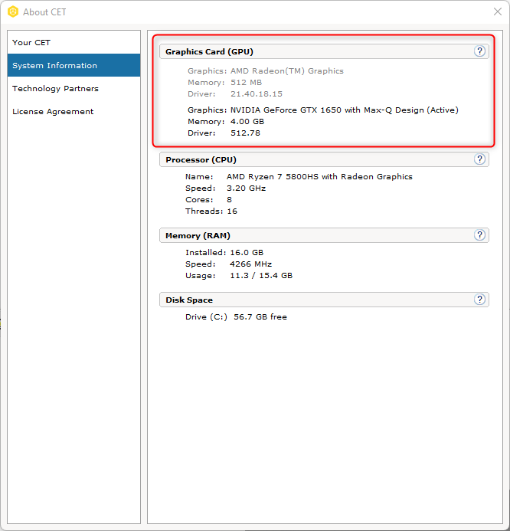Click 'AMD Ryzen 7 5800HS with Radeon Graphics'
Image resolution: width=510 pixels, height=531 pixels.
click(x=319, y=177)
